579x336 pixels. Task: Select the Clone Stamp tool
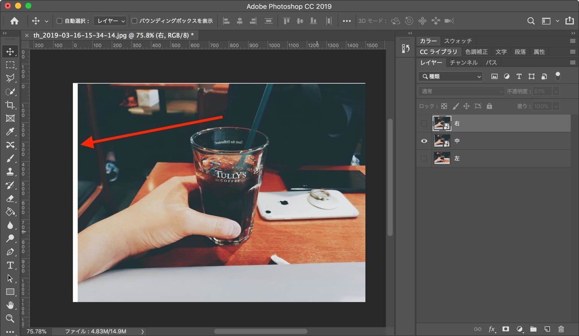click(x=10, y=172)
